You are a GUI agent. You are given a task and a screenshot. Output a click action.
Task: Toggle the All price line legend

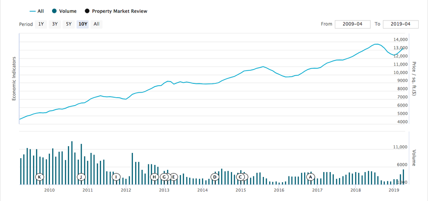point(37,11)
